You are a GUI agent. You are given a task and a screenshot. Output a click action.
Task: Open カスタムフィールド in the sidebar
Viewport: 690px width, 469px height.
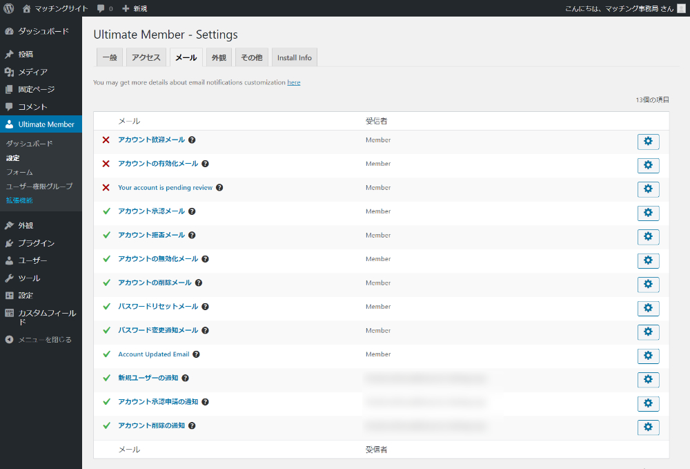[41, 318]
